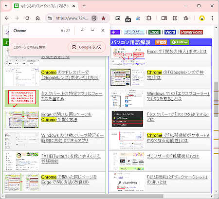219x199 pixels.
Task: Open the Extensions puzzle icon
Action: pos(149,18)
